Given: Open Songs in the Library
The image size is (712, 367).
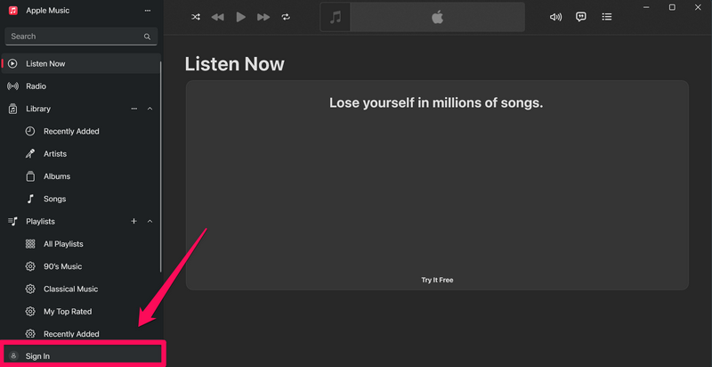Looking at the screenshot, I should (x=54, y=199).
